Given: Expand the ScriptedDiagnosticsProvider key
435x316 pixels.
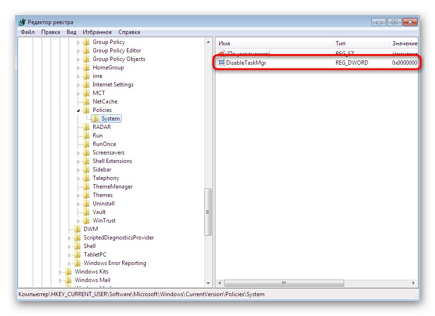Looking at the screenshot, I should [x=70, y=238].
